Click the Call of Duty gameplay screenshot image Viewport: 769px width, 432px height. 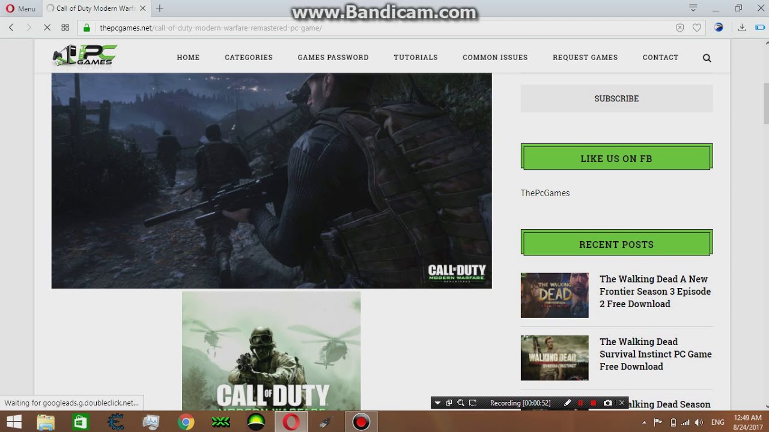coord(272,181)
